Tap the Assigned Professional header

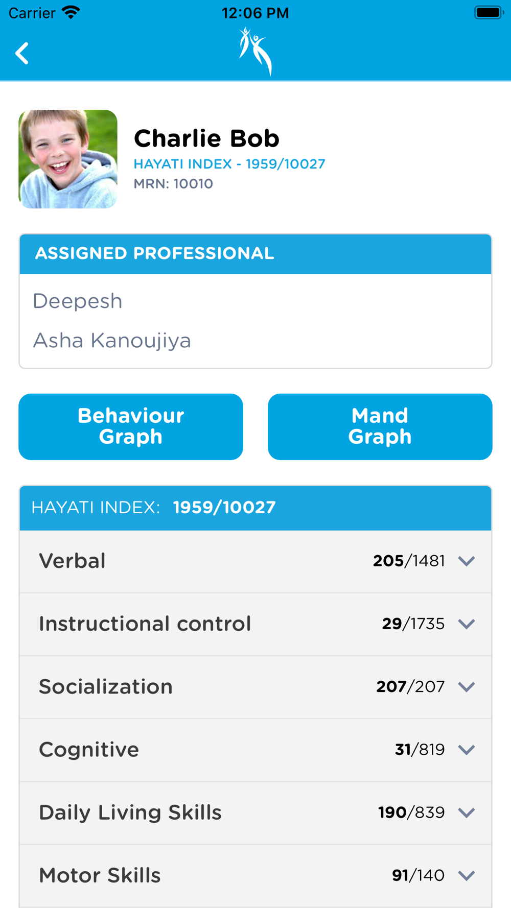point(255,254)
